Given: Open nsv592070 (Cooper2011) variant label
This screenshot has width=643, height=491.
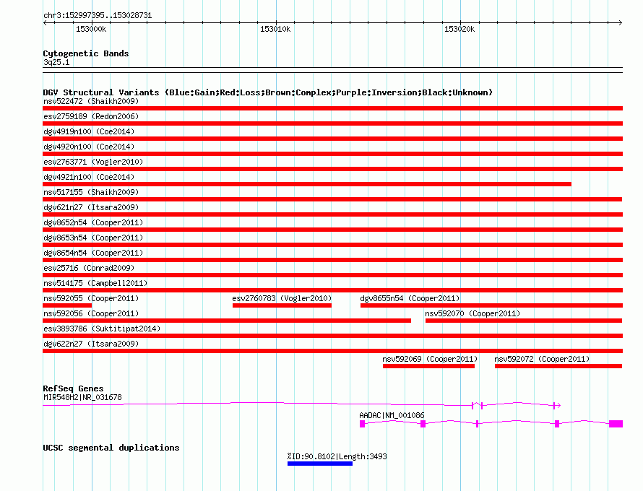Looking at the screenshot, I should (472, 313).
